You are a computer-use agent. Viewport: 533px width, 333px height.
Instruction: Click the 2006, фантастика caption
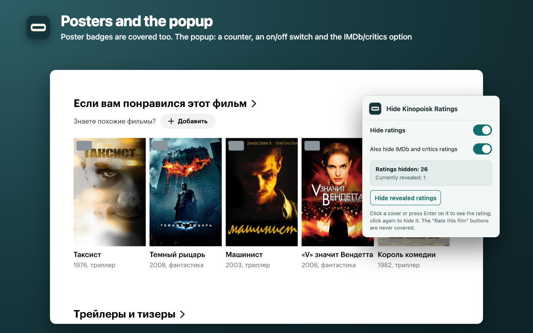point(329,265)
